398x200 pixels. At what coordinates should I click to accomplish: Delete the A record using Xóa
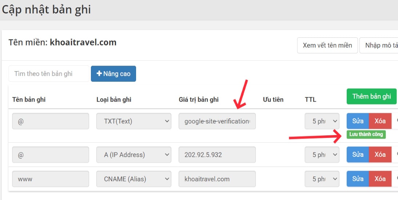[380, 155]
